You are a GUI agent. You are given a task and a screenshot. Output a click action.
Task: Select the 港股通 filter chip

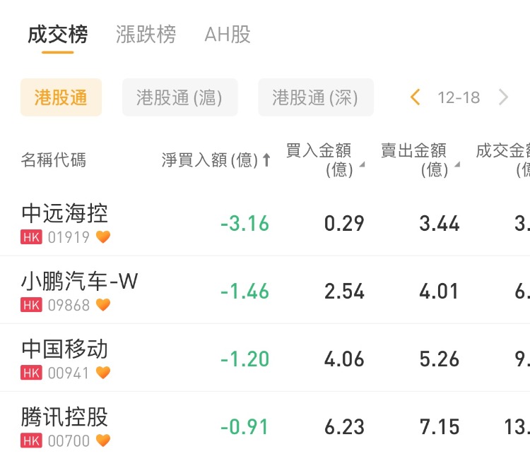[61, 97]
